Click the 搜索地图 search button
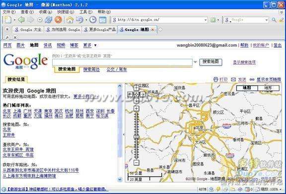This screenshot has height=194, width=286. click(x=211, y=62)
